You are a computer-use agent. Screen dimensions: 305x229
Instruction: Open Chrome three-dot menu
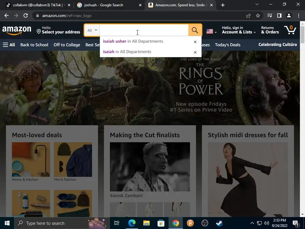(298, 16)
